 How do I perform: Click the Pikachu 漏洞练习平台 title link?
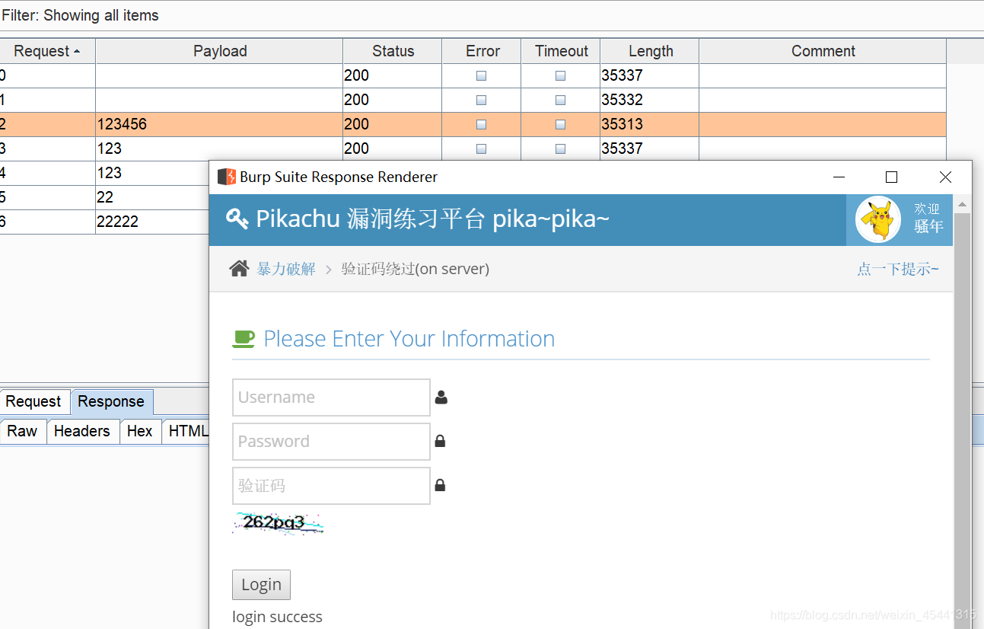[432, 219]
